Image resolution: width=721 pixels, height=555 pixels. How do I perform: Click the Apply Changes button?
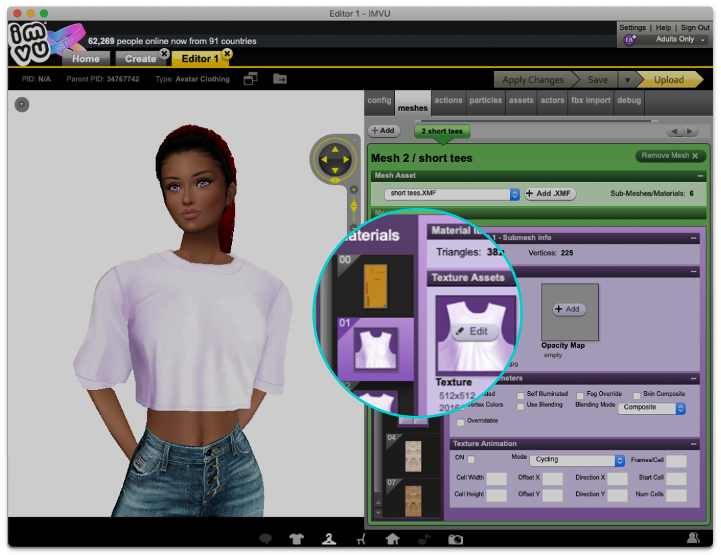click(x=533, y=80)
